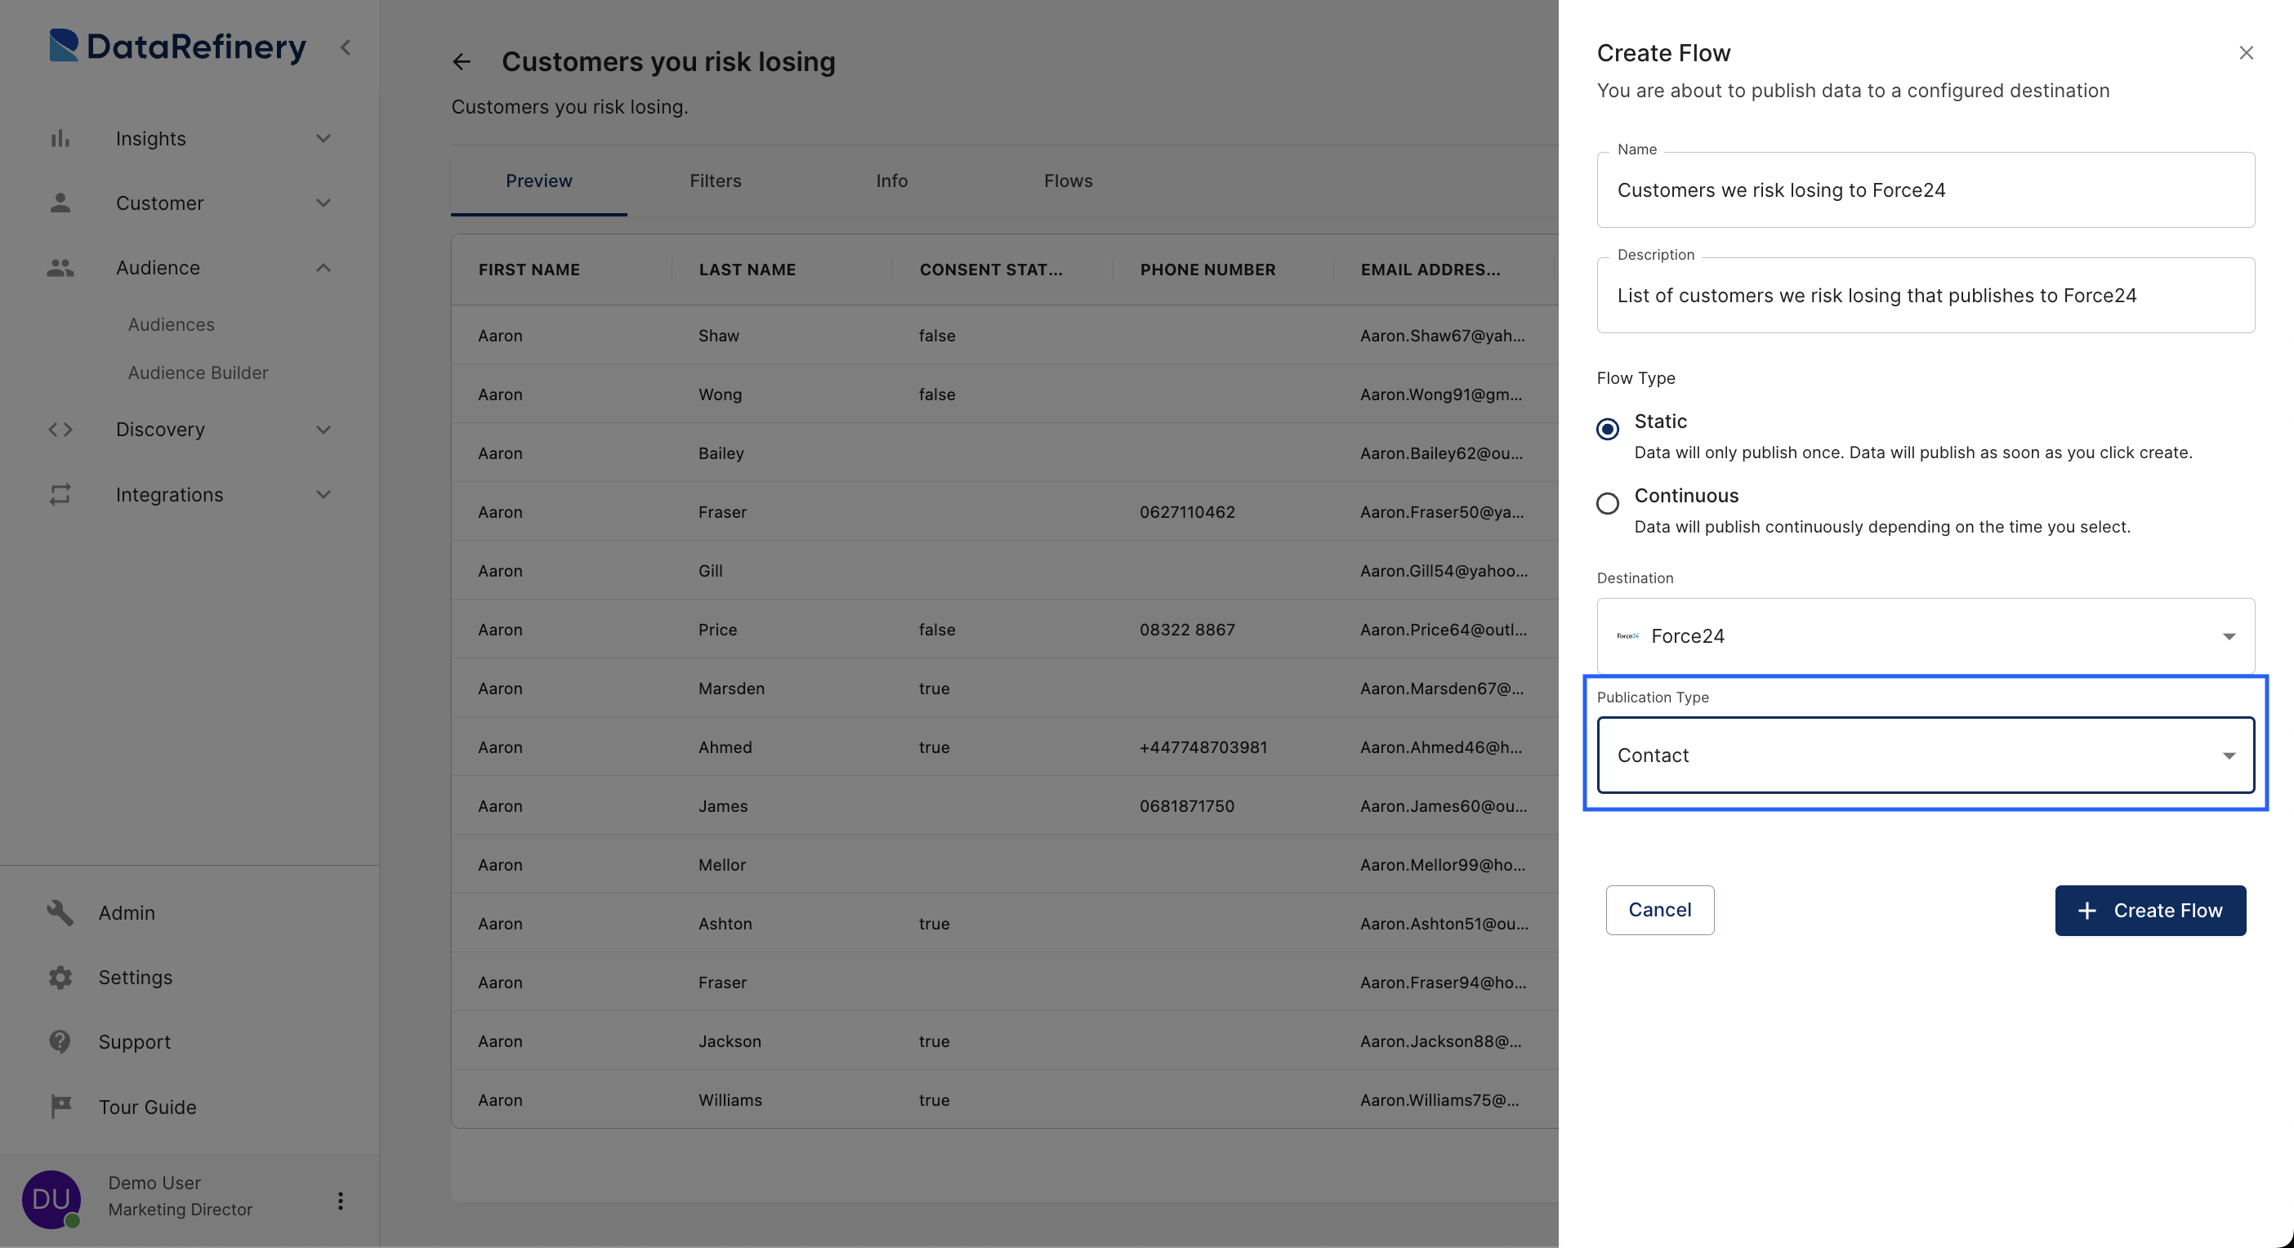Navigate back using the arrow icon
Image resolution: width=2294 pixels, height=1248 pixels.
click(x=462, y=61)
